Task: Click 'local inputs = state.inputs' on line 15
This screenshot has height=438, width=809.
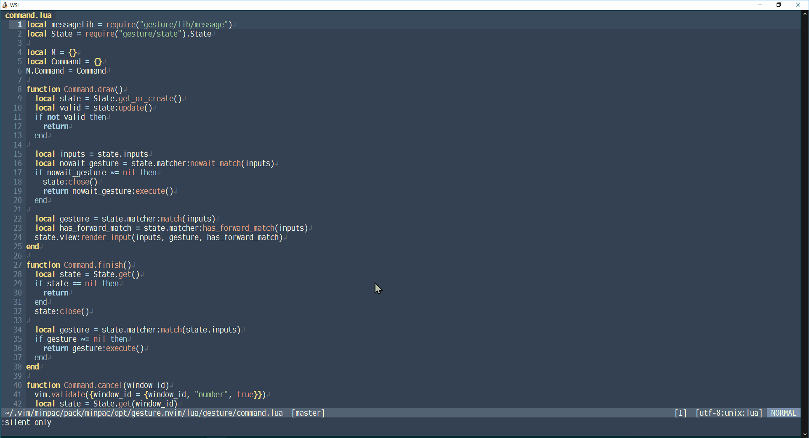Action: [91, 154]
